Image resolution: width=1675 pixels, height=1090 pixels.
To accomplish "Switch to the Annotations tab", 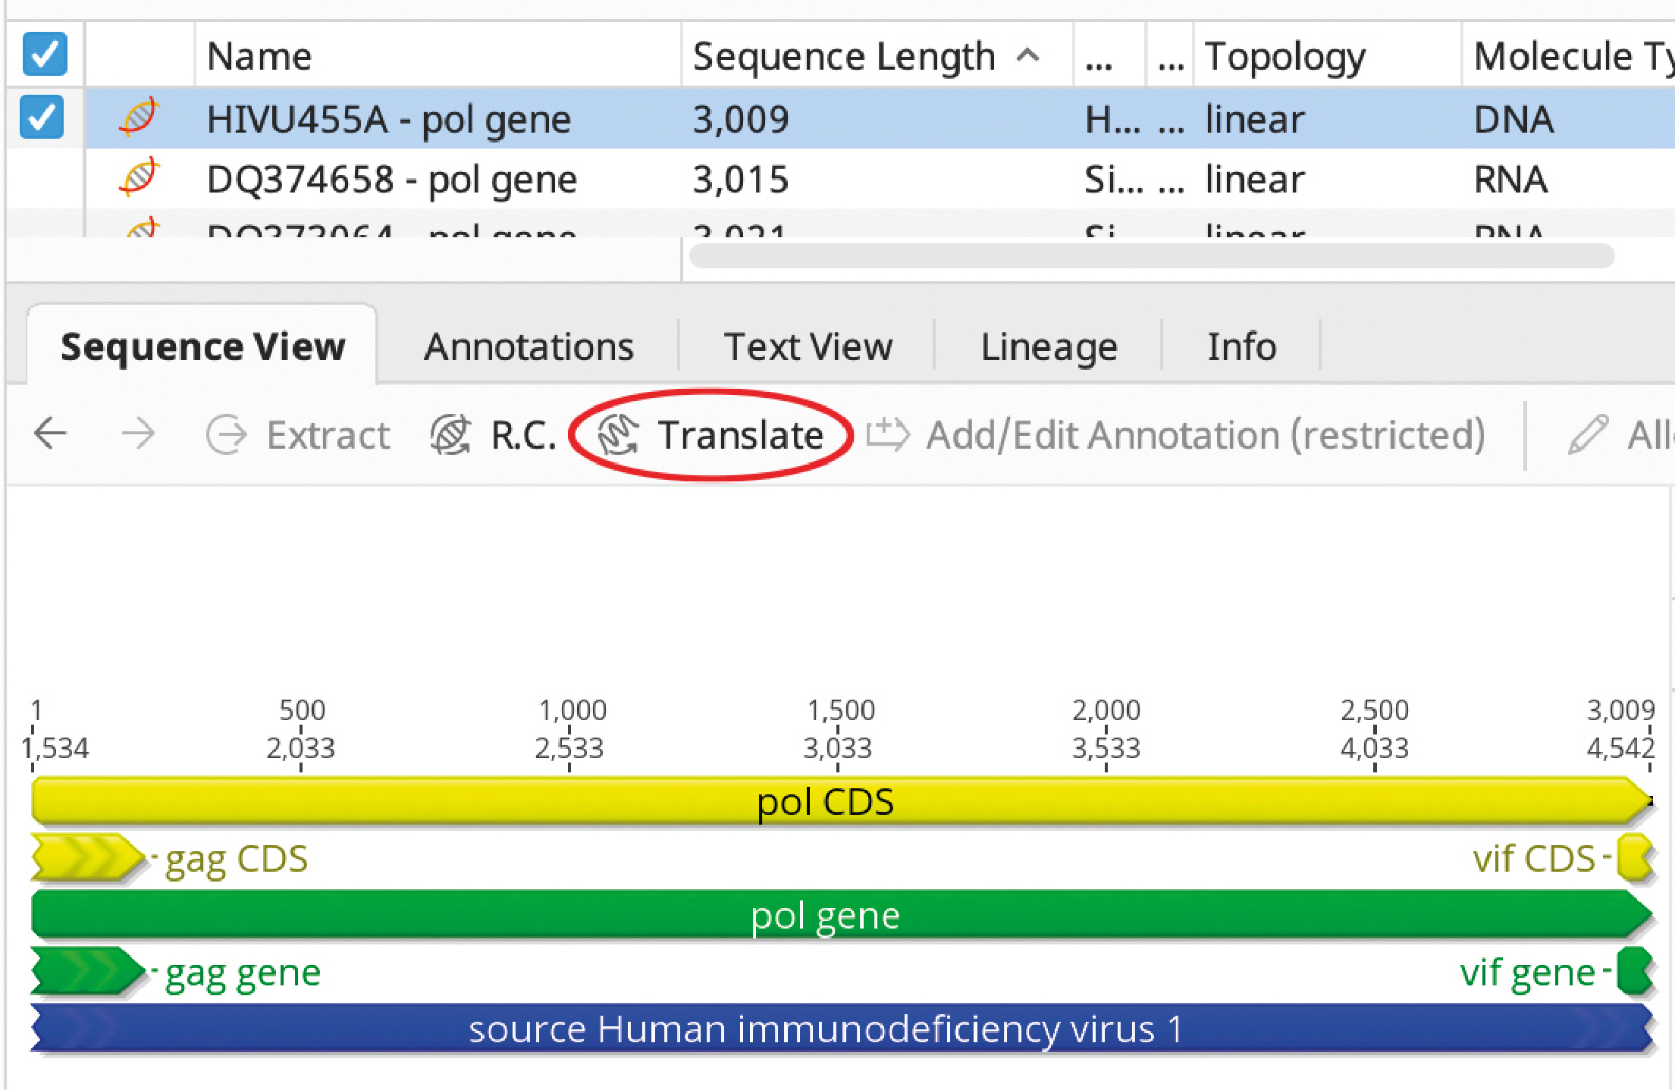I will click(529, 346).
